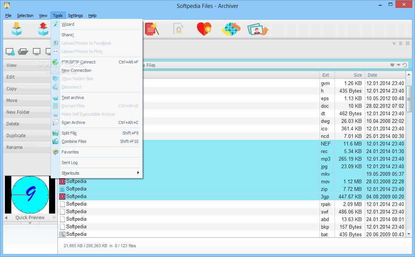Click the New Folder side panel button
Screen dimensions: 415x257
[27, 112]
